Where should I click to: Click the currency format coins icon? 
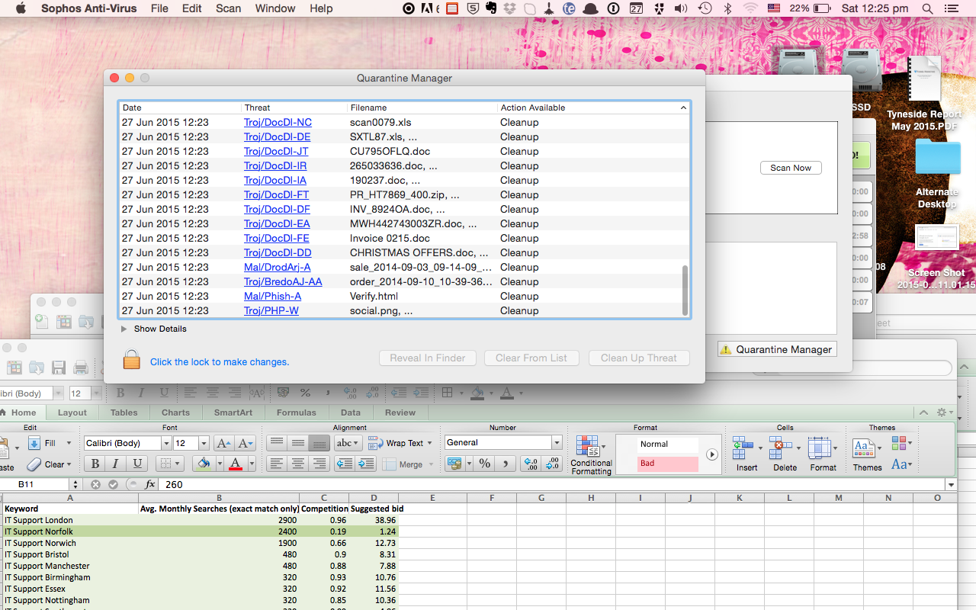[454, 464]
